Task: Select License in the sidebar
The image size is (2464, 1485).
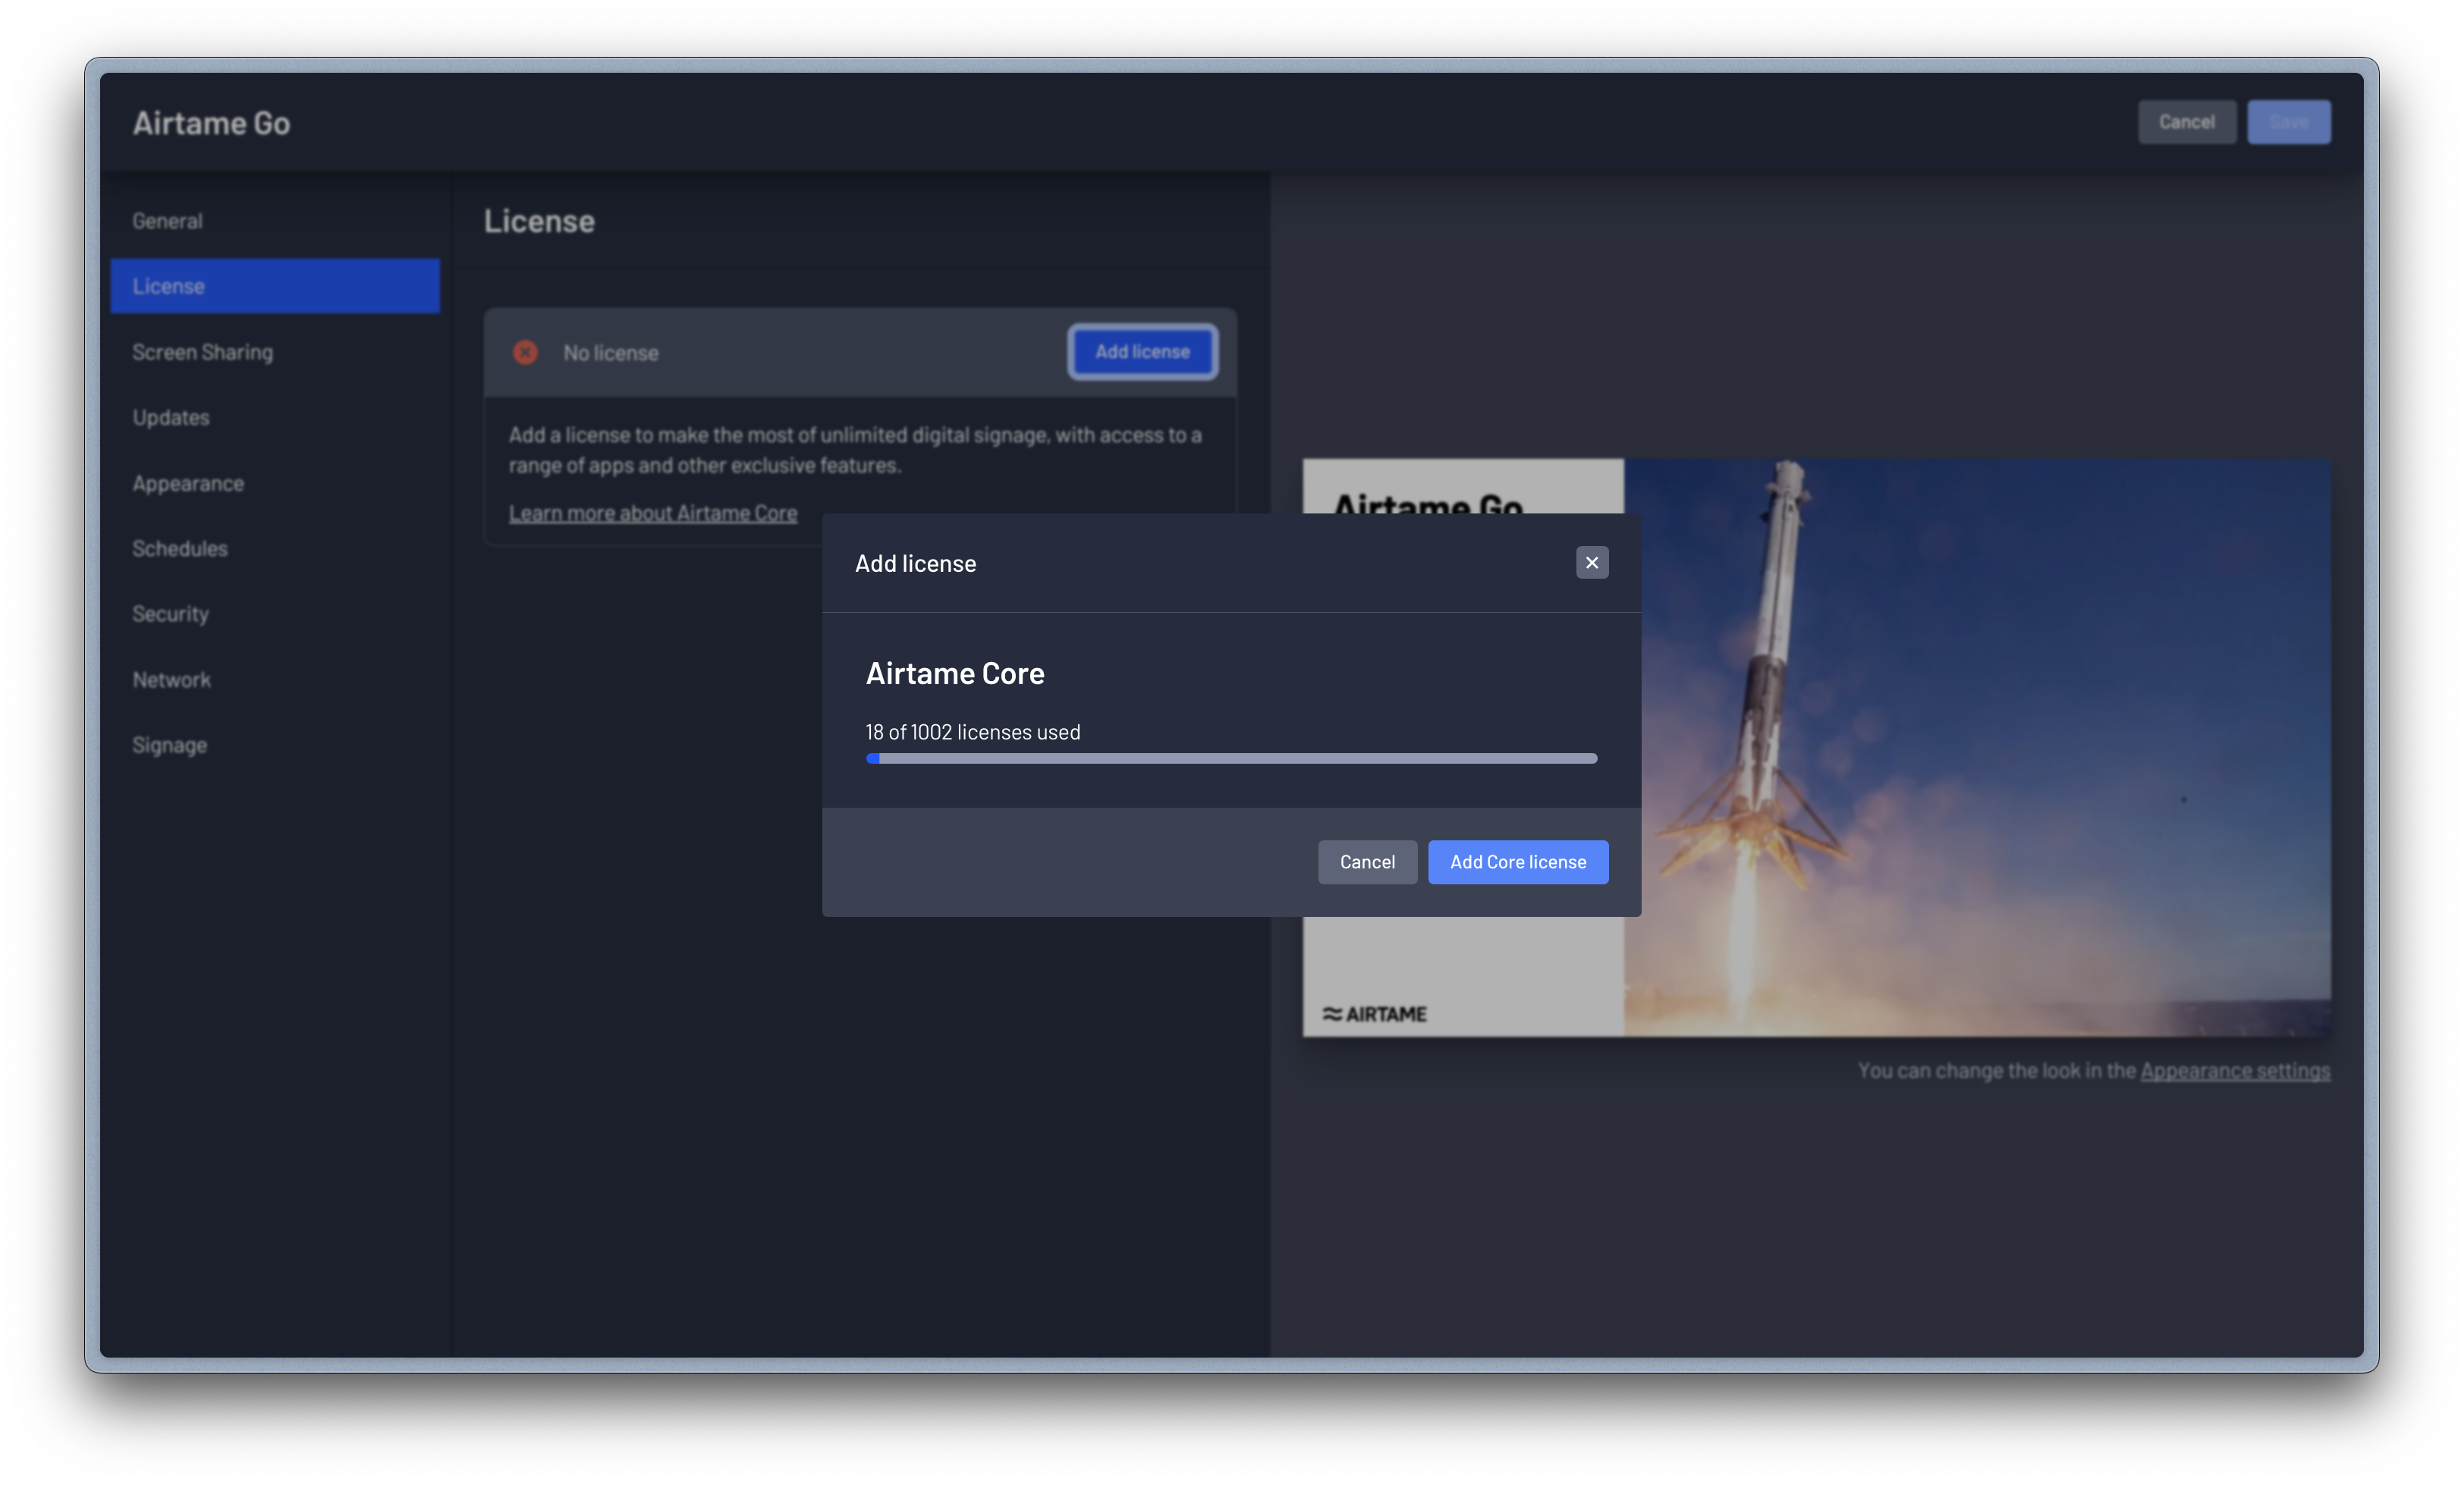Action: (274, 286)
